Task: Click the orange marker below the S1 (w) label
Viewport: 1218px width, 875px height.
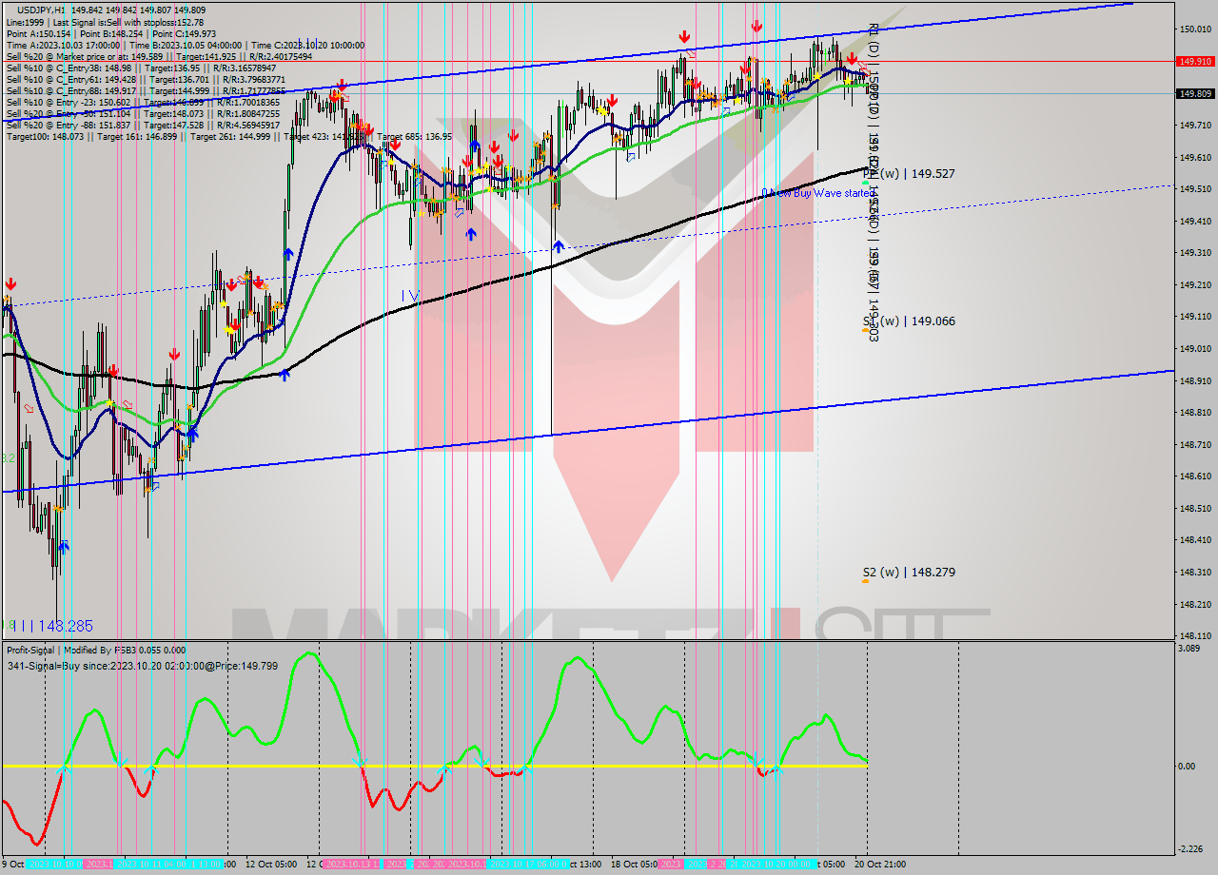Action: point(865,330)
